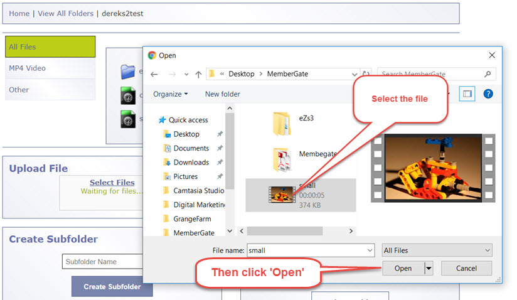
Task: Click the large video preview image
Action: point(433,168)
